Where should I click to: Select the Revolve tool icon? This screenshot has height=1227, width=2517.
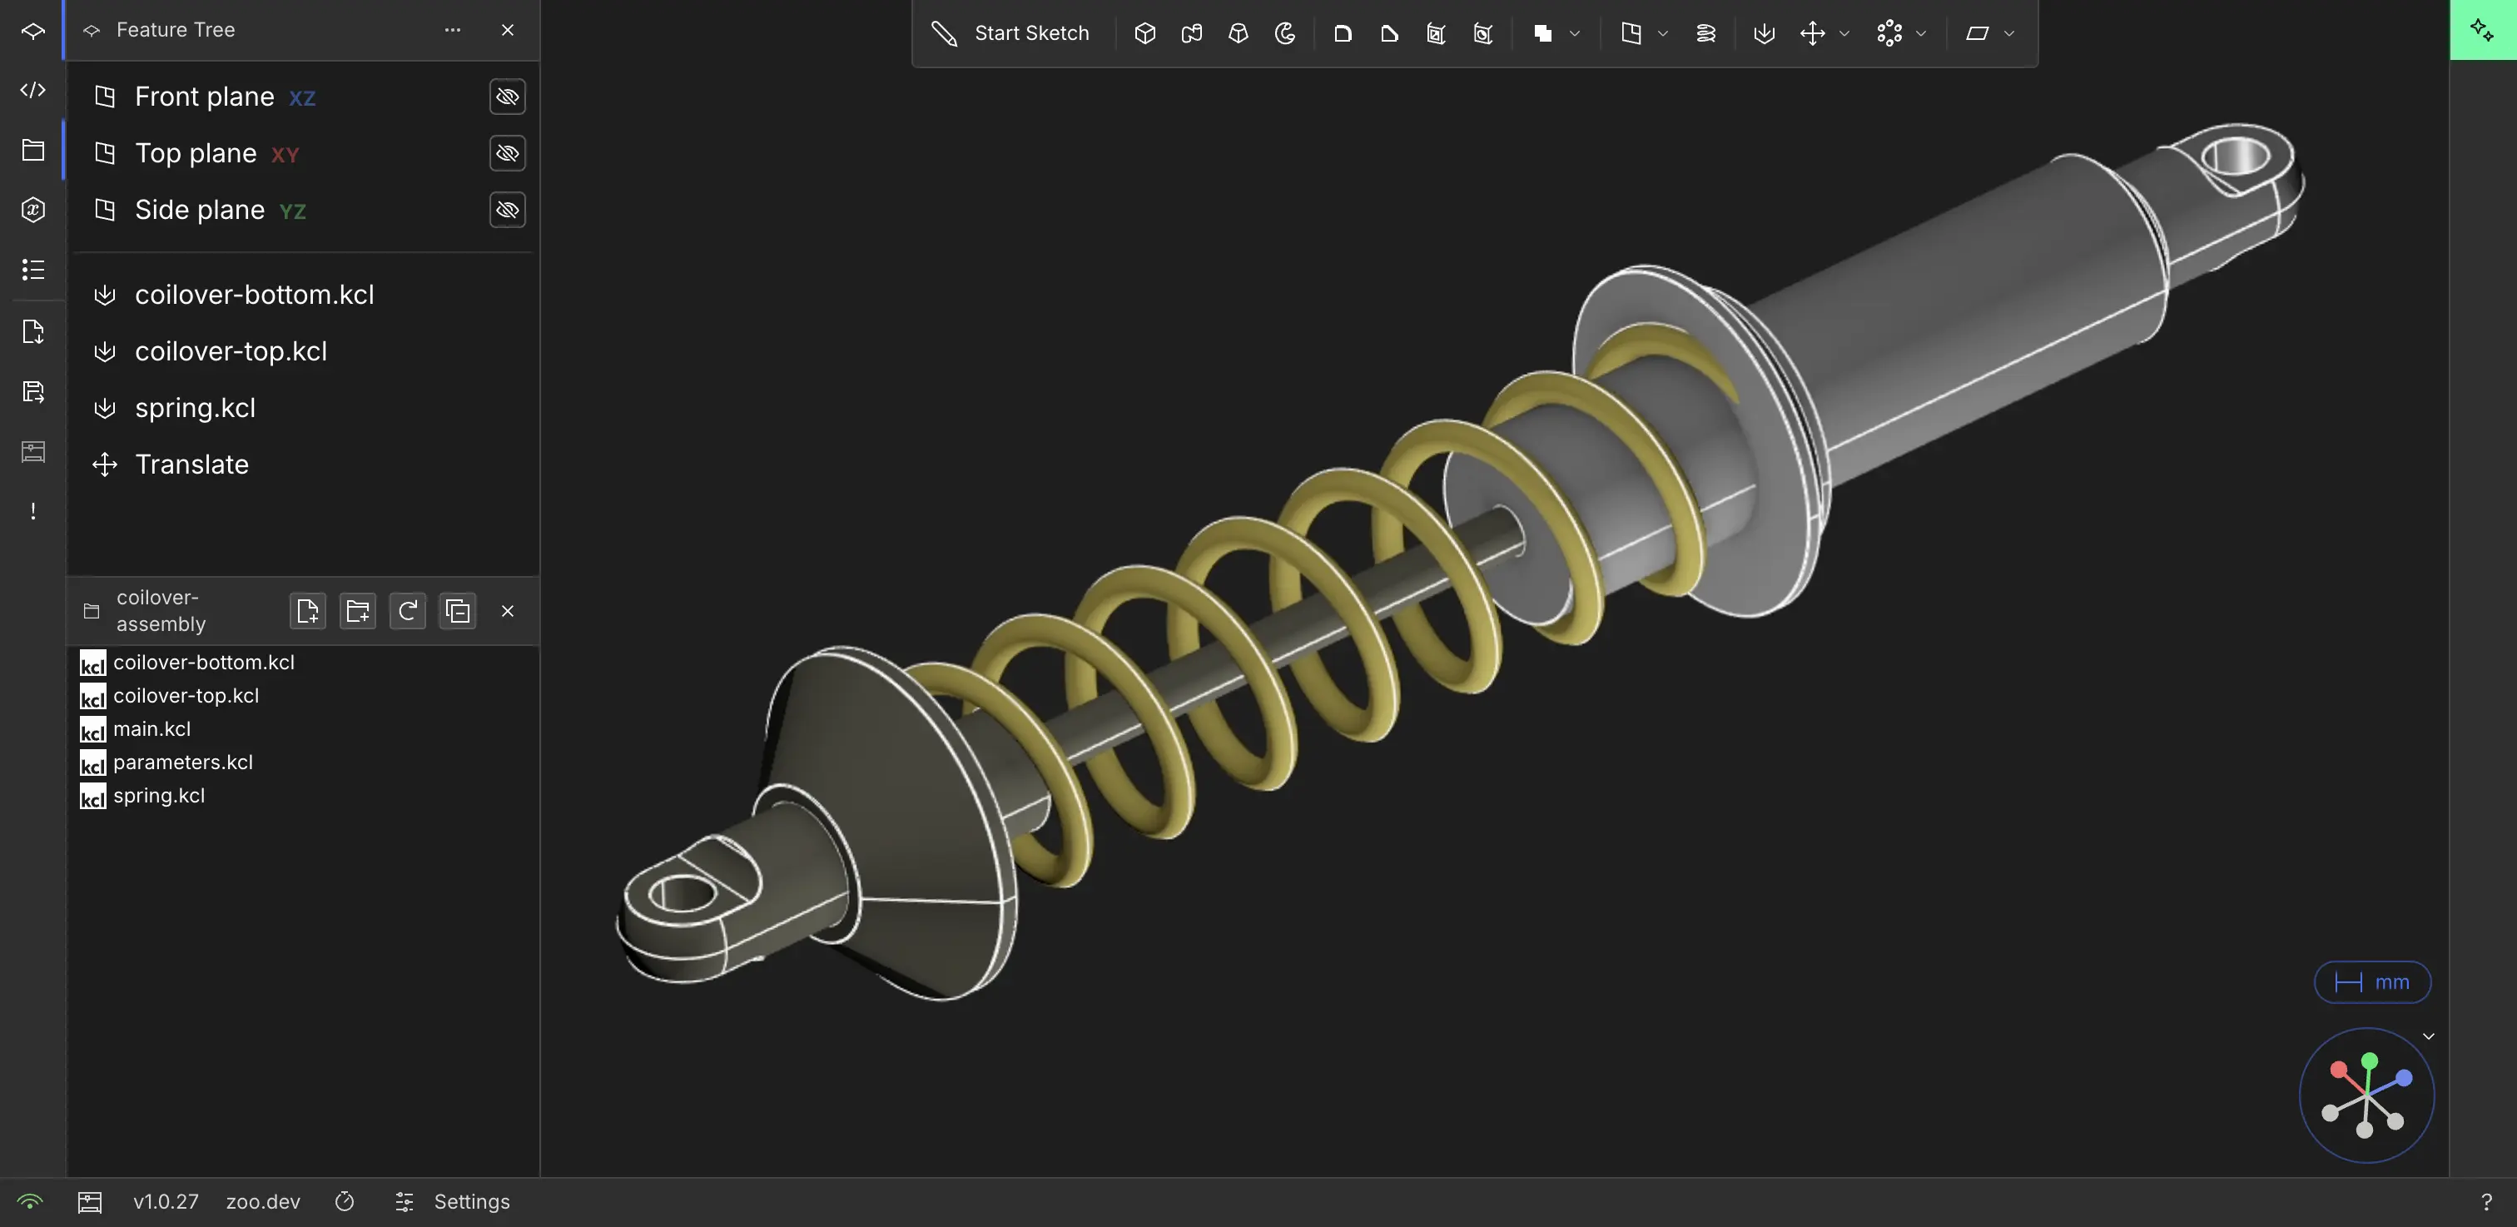1286,33
